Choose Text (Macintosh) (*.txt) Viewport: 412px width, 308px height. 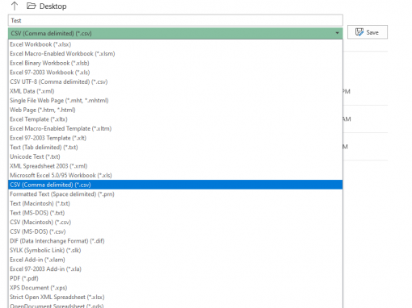pyautogui.click(x=175, y=203)
